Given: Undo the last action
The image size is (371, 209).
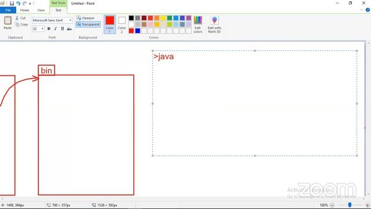Looking at the screenshot, I should (18, 3).
